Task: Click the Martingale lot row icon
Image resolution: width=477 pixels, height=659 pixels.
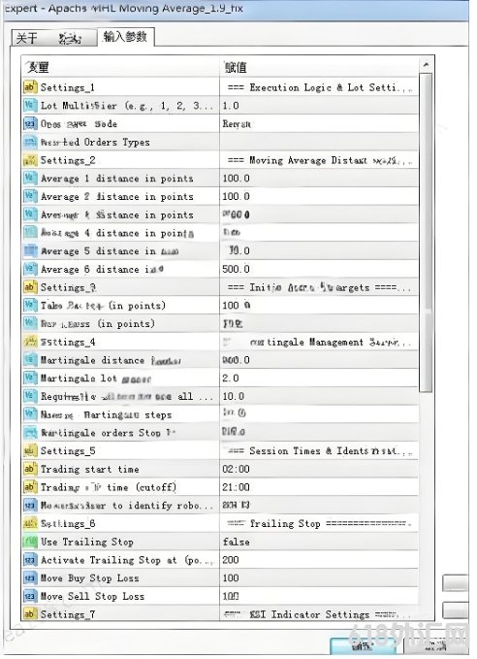Action: tap(30, 378)
